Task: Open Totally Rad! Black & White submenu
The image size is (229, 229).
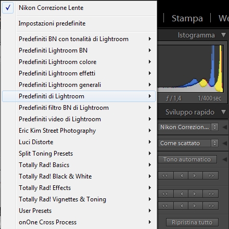Action: (79, 176)
